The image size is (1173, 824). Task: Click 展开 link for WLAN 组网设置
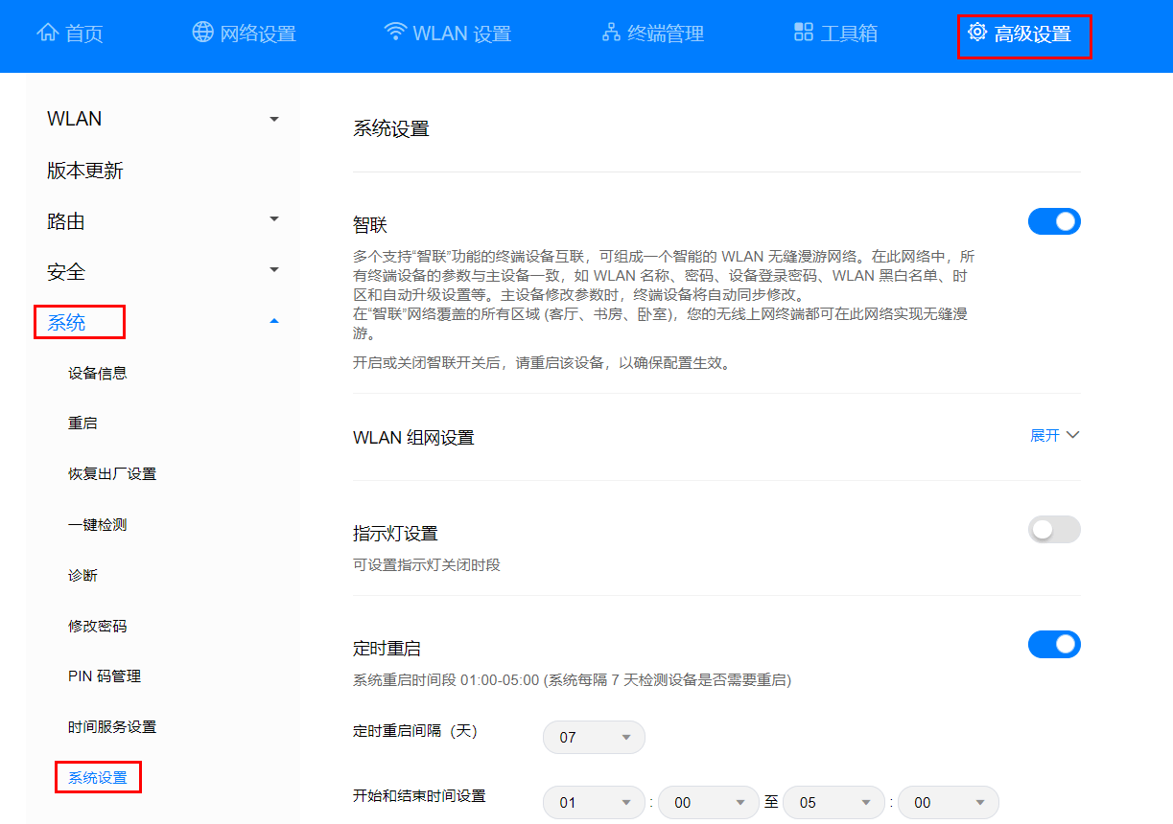click(x=1054, y=436)
